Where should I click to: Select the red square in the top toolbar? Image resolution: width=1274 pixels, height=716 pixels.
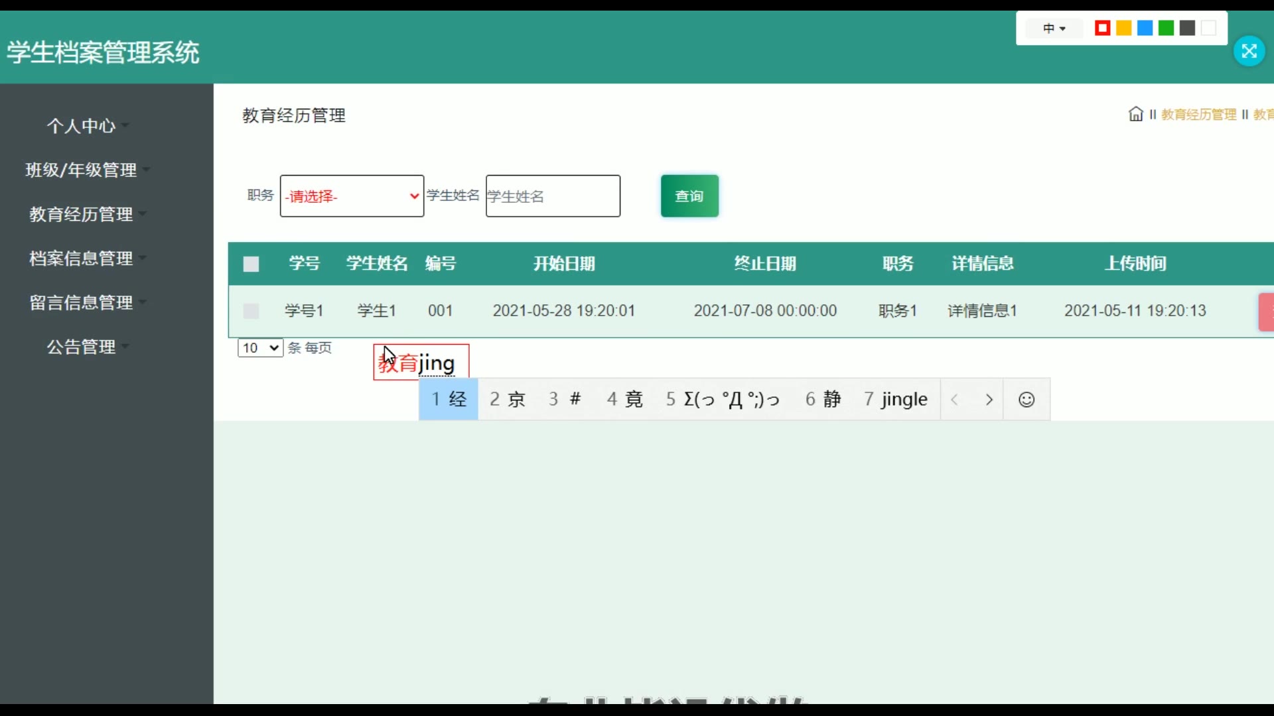(1102, 29)
